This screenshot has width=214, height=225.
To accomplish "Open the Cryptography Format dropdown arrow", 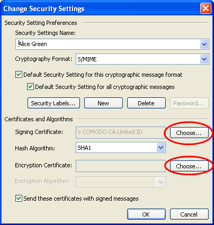I will point(204,59).
